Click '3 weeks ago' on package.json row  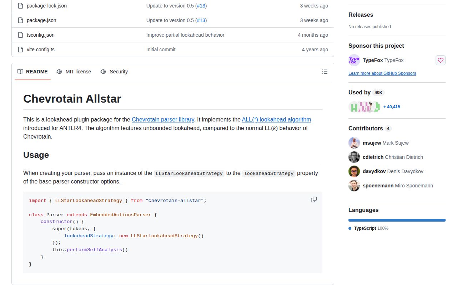pyautogui.click(x=314, y=20)
